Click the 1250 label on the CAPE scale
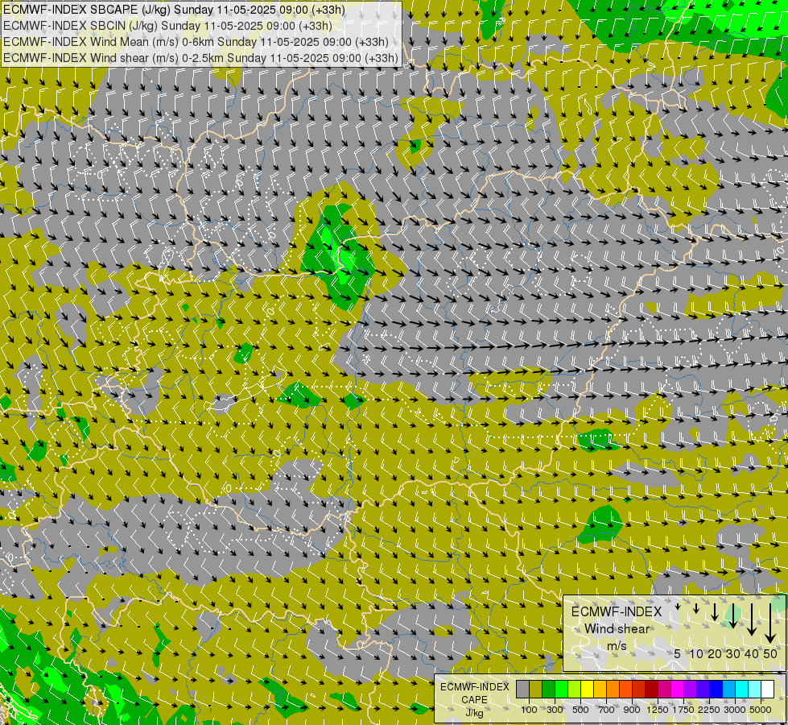The width and height of the screenshot is (788, 725). coord(658,710)
